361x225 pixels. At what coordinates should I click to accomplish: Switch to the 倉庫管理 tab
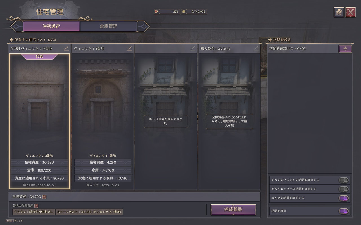109,26
